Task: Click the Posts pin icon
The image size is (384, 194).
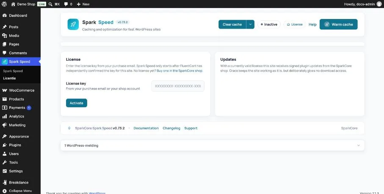Action: 4,27
